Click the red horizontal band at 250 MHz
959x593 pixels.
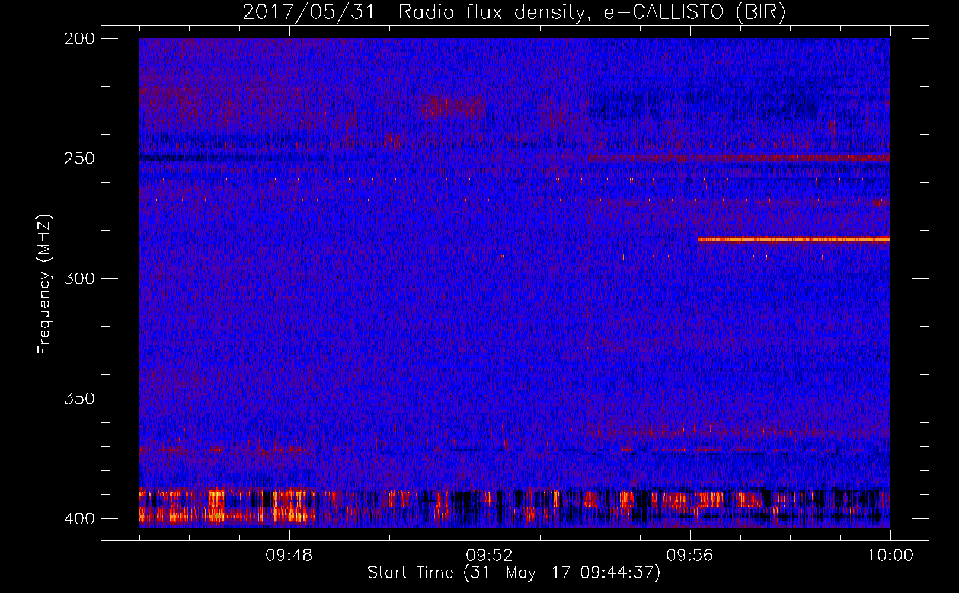pos(738,158)
